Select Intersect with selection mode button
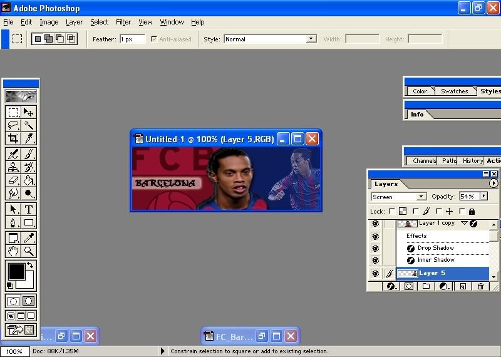The image size is (501, 357). pos(71,39)
